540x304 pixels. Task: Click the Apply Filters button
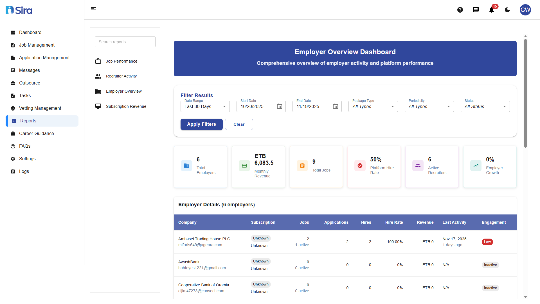click(x=201, y=124)
